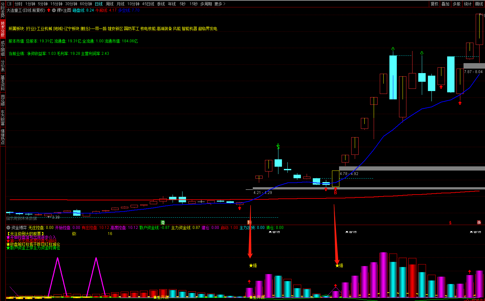Viewport: 485px width, 301px height.
Task: Click the 散户资金线 -0.87 value
Action: tap(154, 228)
